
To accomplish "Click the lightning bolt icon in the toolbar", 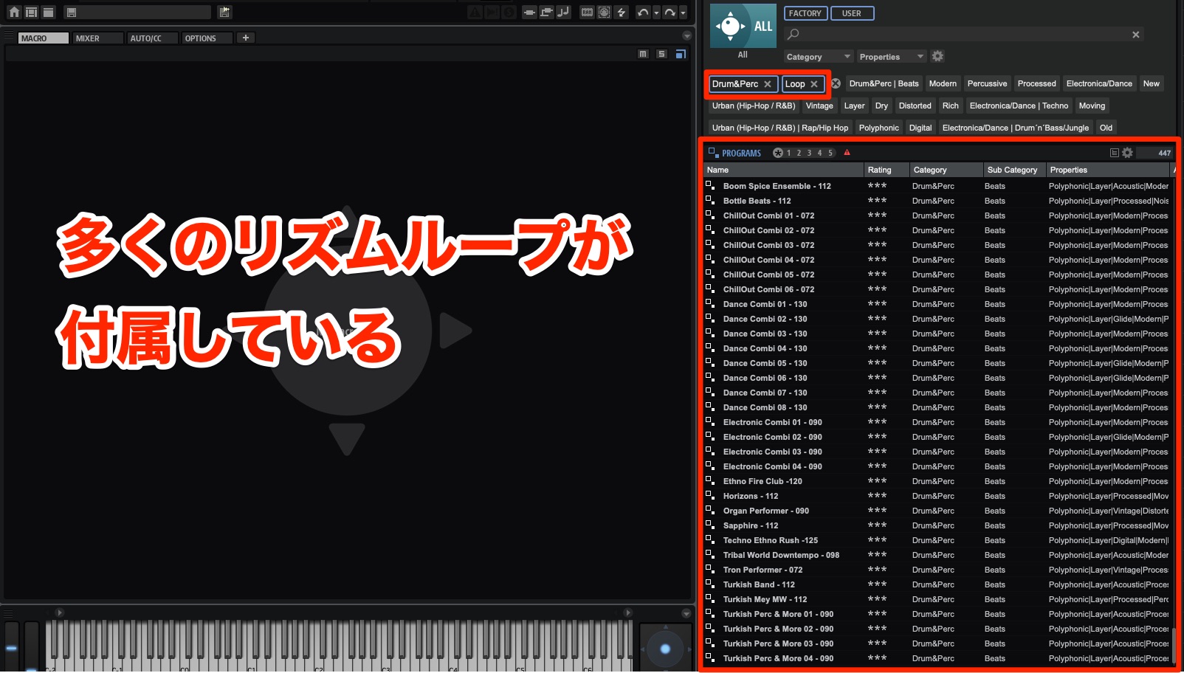I will pos(622,12).
